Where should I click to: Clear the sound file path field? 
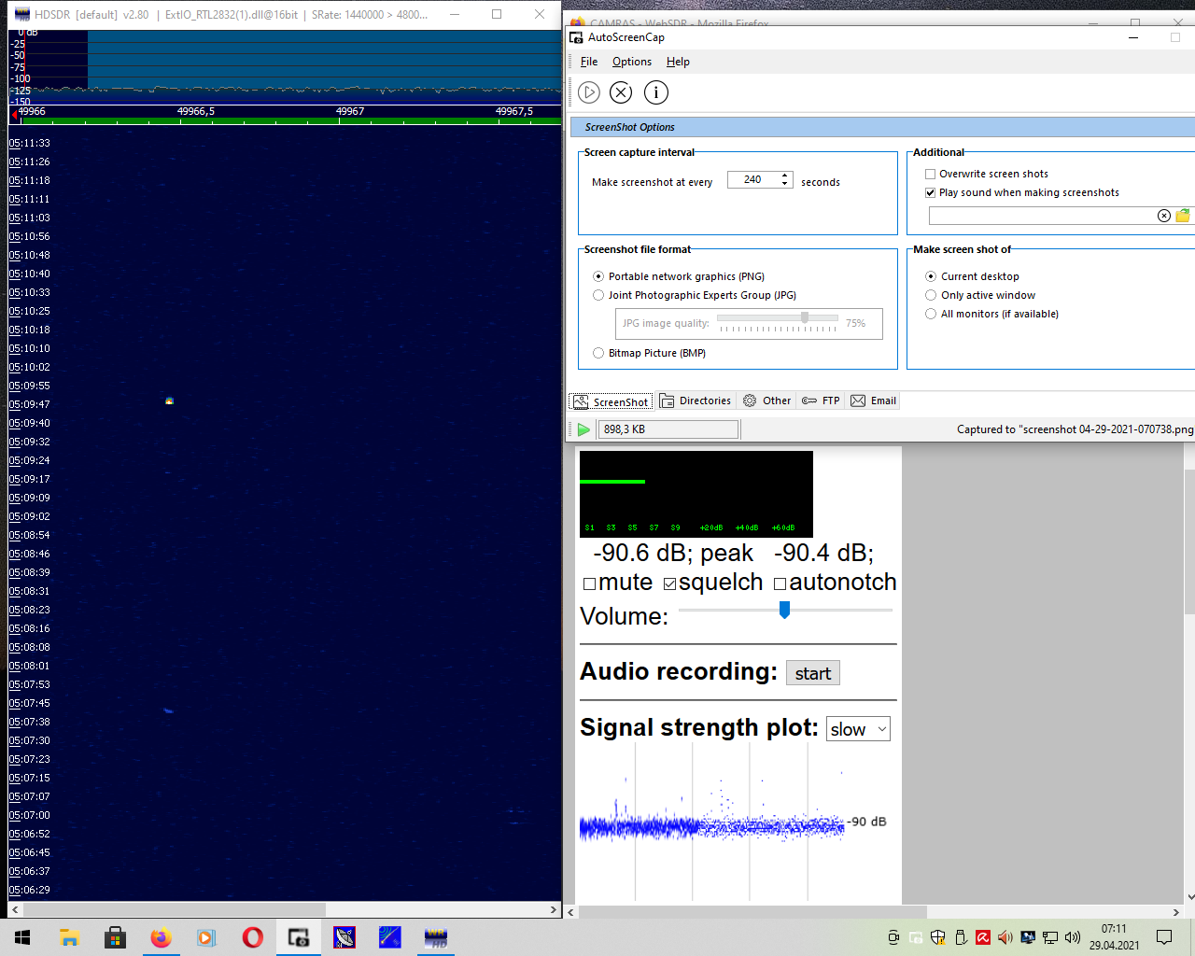click(x=1164, y=216)
